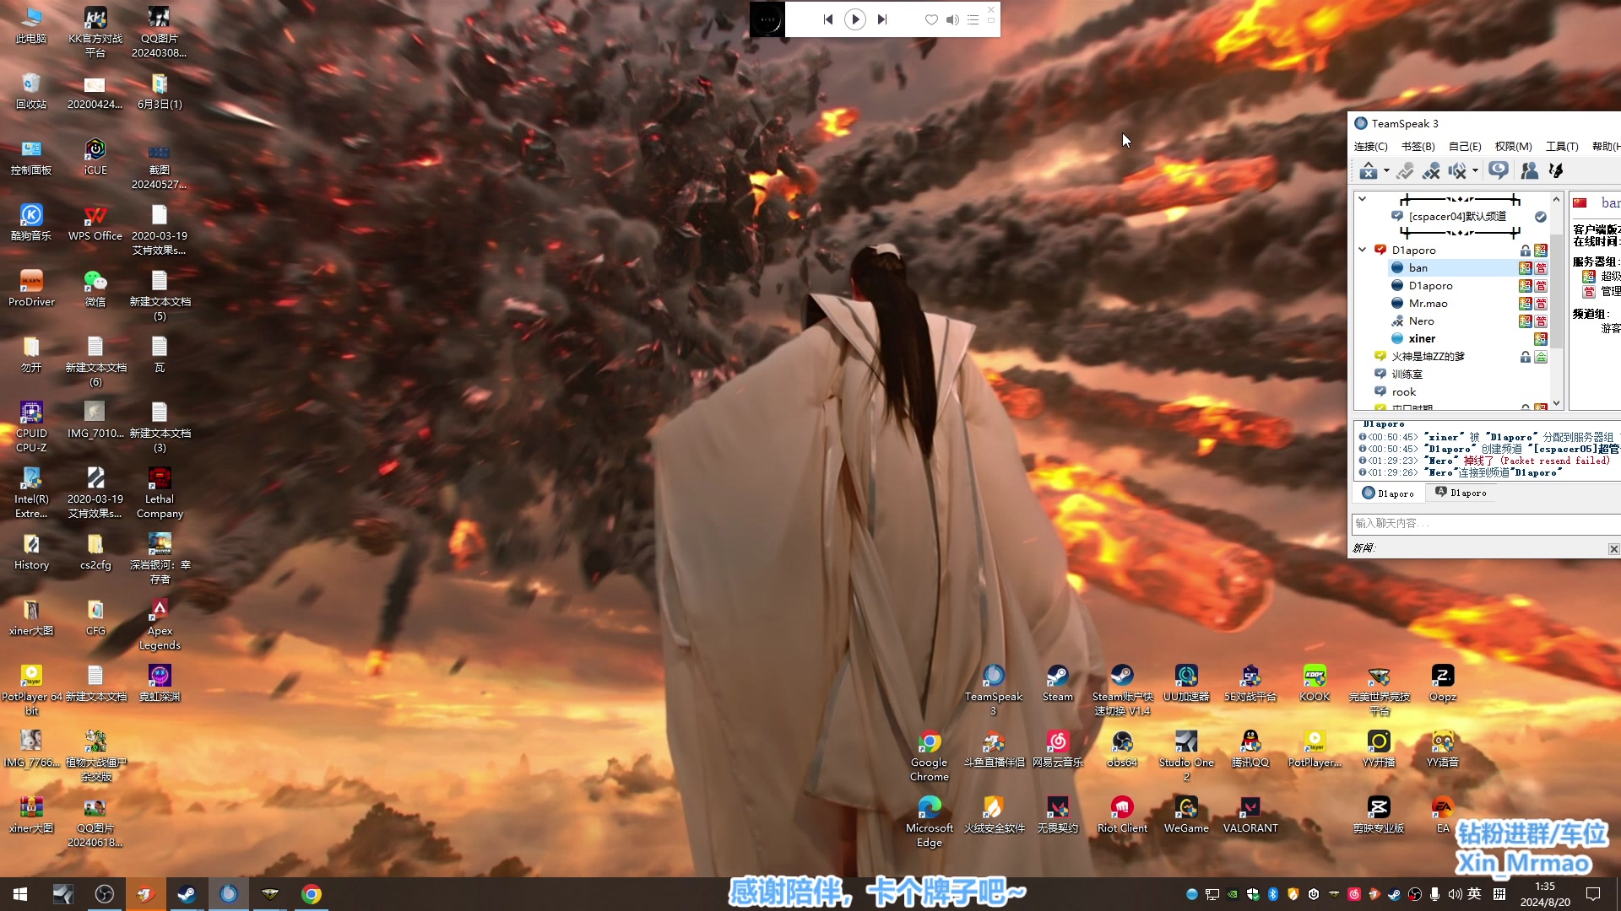Collapse the D1aporo channel in TeamSpeak tree

pyautogui.click(x=1363, y=250)
